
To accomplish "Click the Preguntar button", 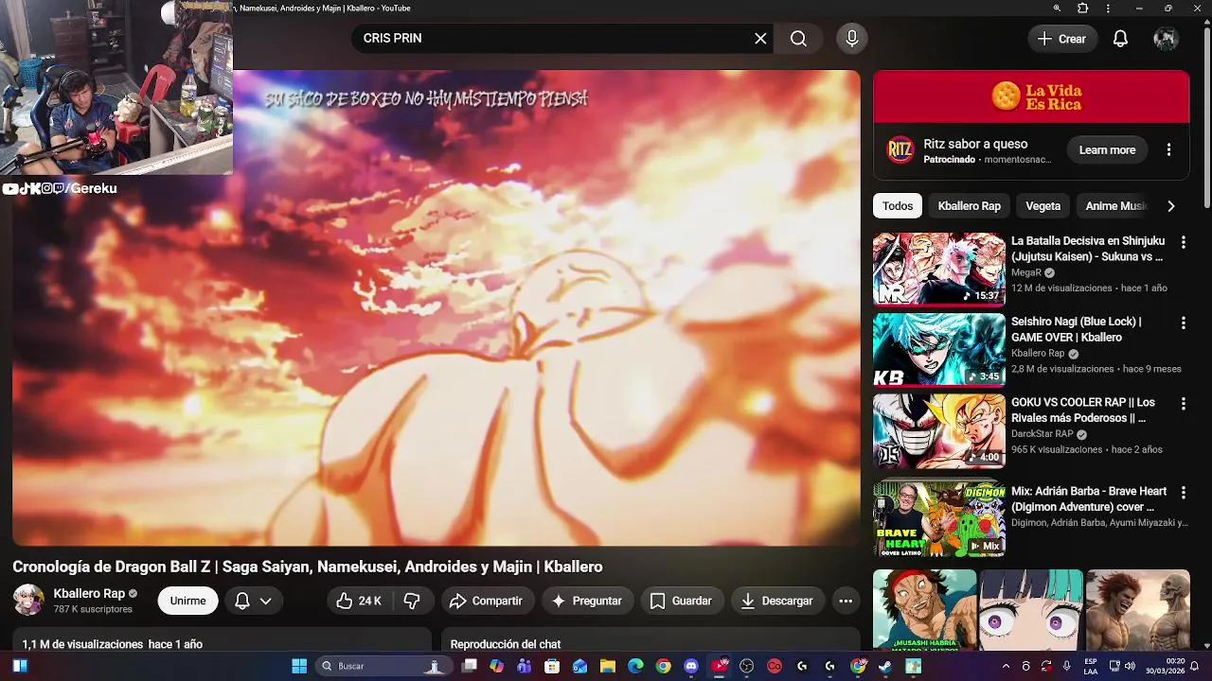I will [x=587, y=601].
